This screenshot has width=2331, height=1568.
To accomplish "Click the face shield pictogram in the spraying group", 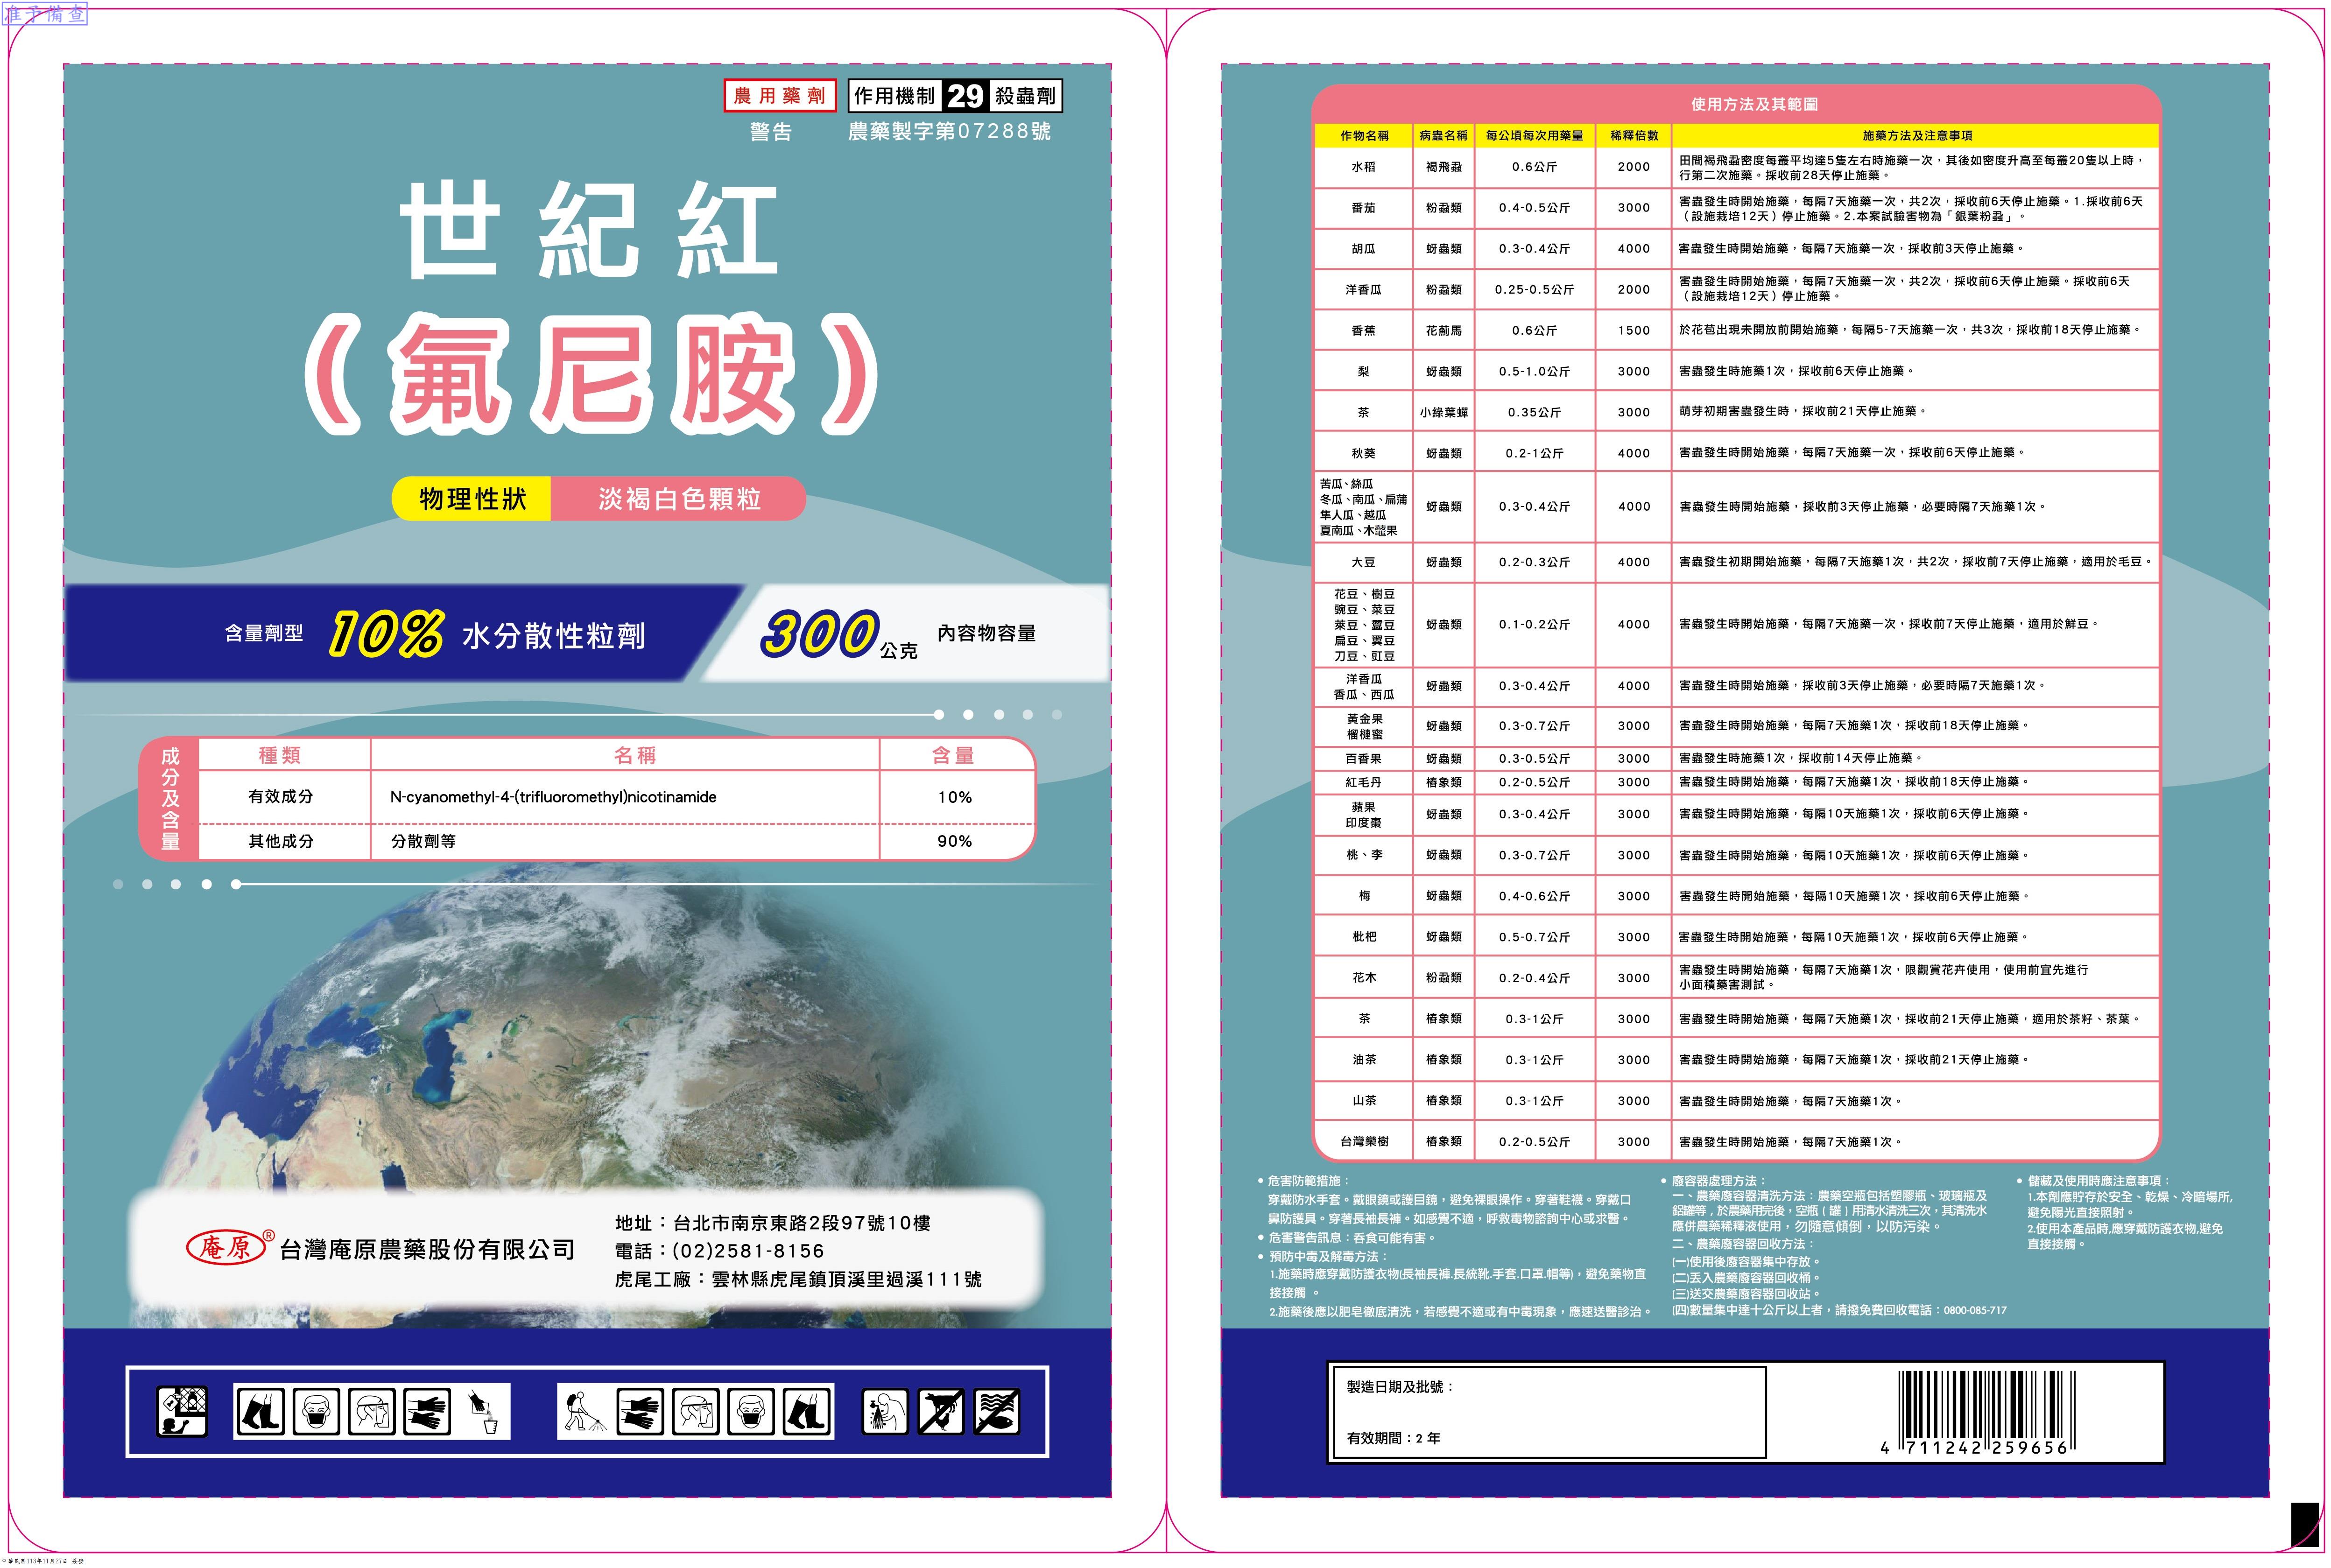I will pos(696,1412).
